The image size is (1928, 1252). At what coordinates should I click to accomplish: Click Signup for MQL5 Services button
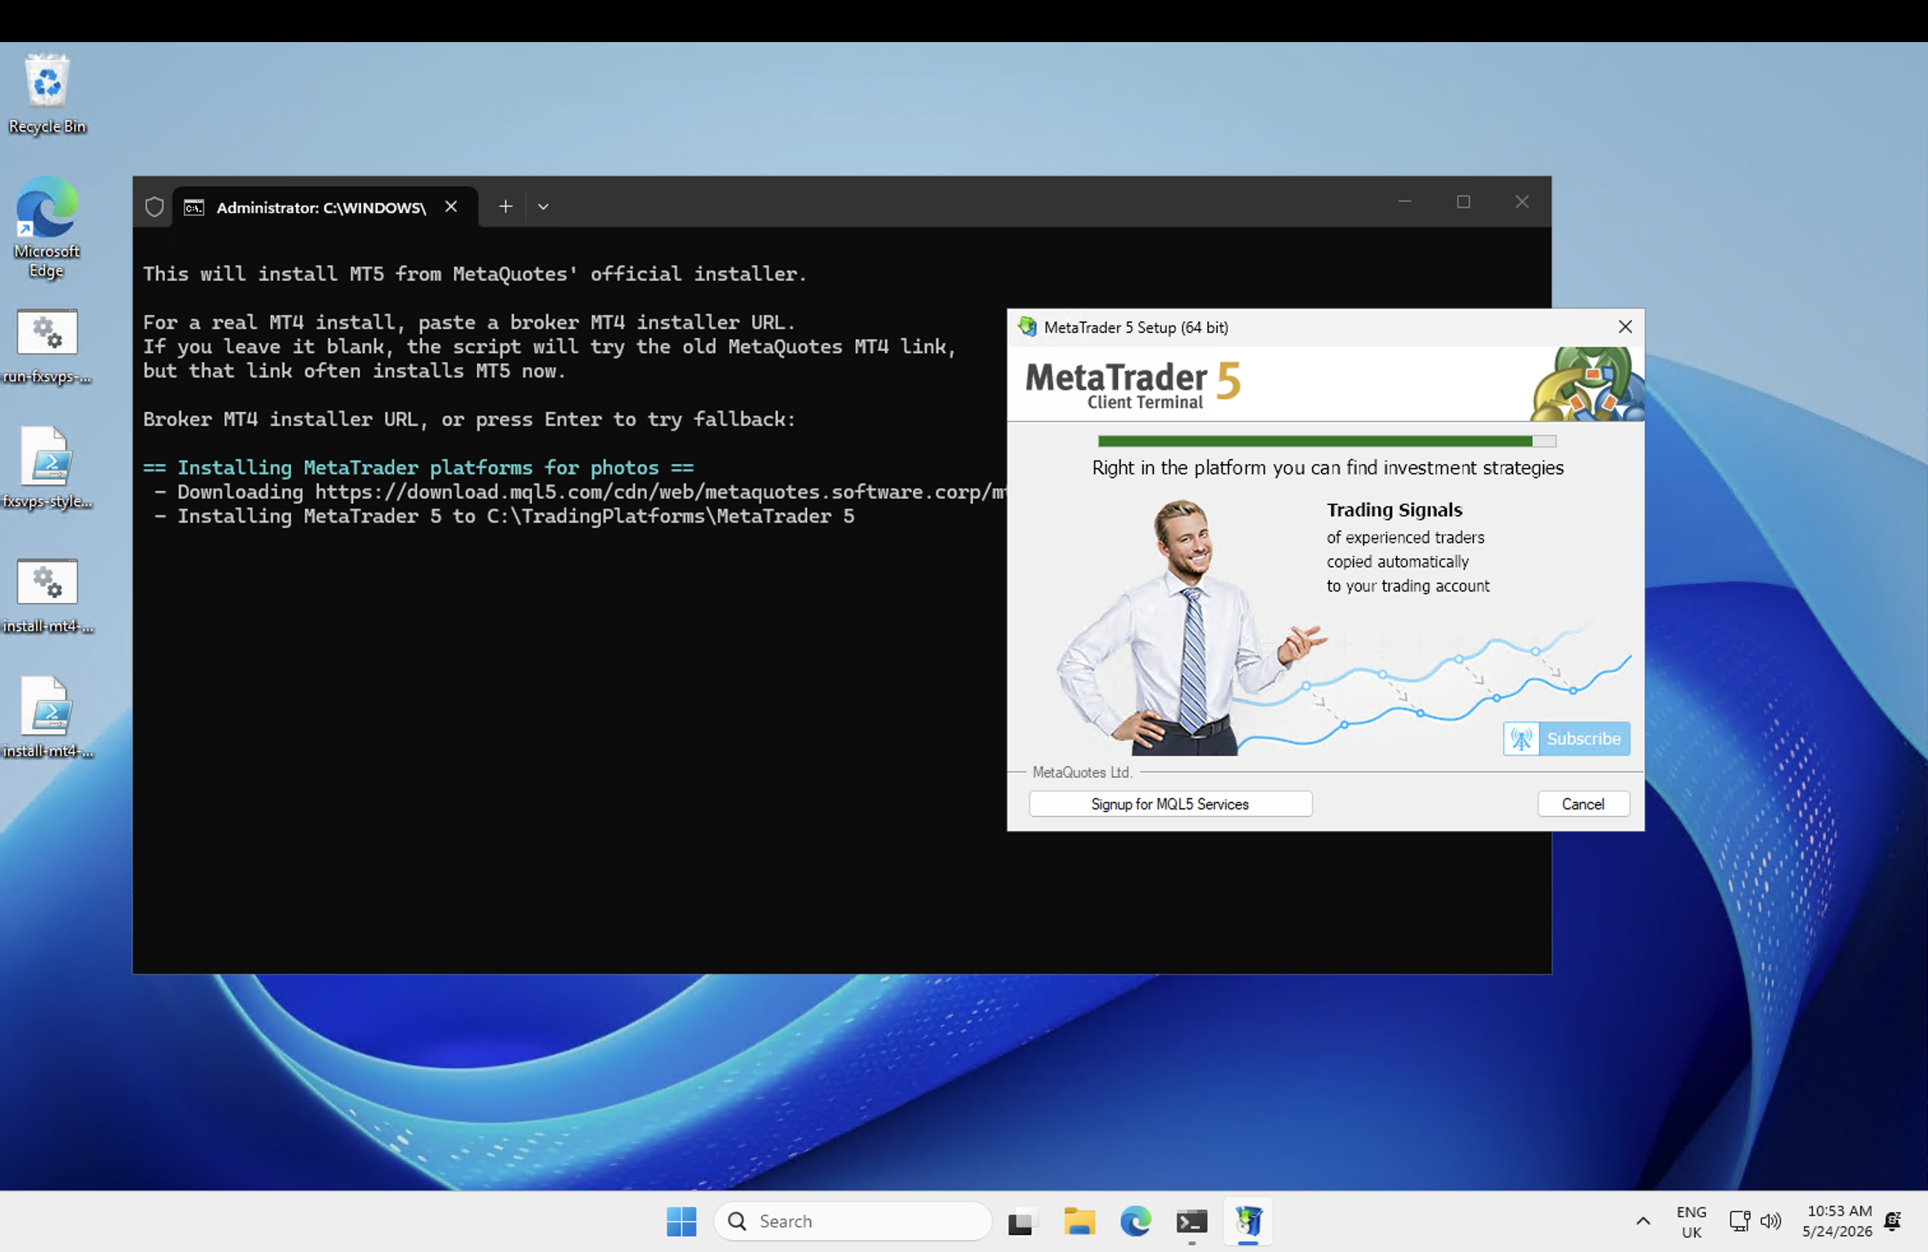coord(1170,804)
